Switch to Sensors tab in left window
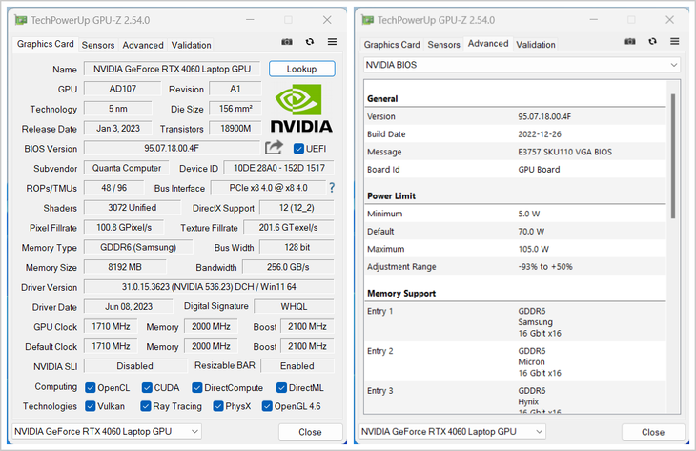696x451 pixels. pos(98,45)
